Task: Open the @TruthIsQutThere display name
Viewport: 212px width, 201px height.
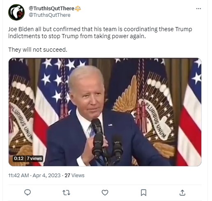Action: point(51,9)
